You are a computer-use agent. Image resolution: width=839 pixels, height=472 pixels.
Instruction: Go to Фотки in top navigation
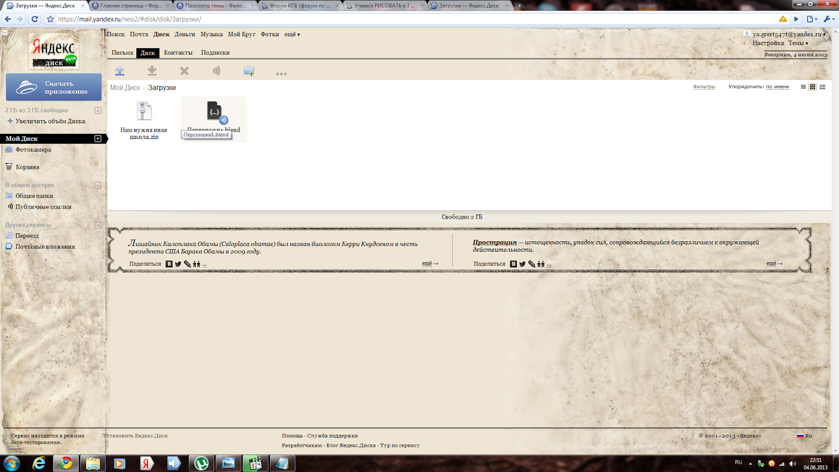pyautogui.click(x=270, y=34)
